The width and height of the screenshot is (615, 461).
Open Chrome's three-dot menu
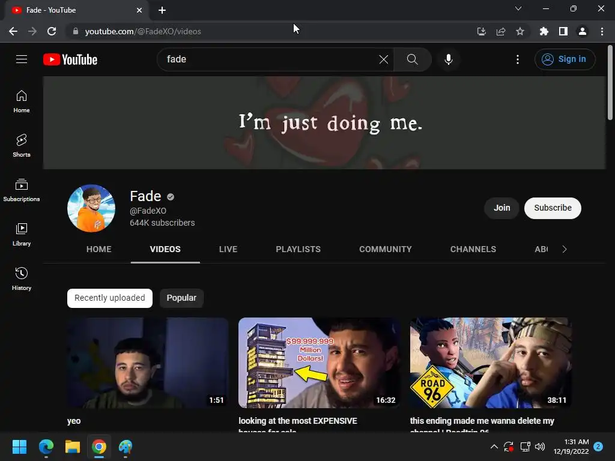click(x=602, y=31)
